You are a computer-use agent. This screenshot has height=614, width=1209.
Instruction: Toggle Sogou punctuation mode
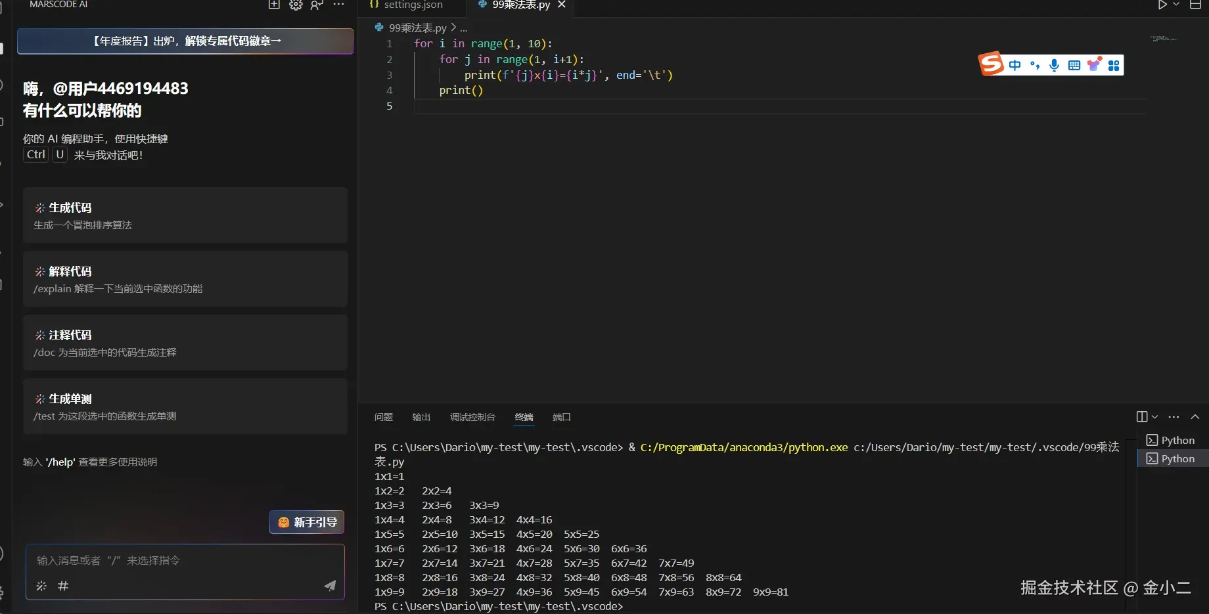[1034, 65]
